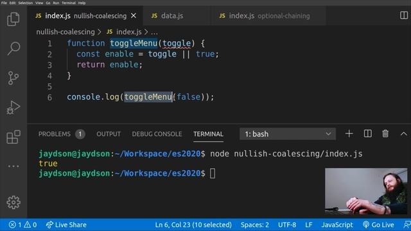Click underlined toggle parameter
The image size is (411, 231).
click(x=177, y=43)
